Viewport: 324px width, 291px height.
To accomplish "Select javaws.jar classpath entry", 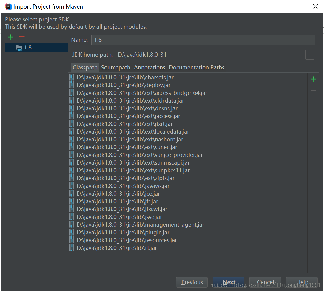I will 188,186.
